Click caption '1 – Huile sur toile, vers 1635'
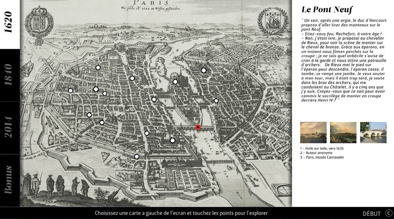This screenshot has width=394, height=219. (x=322, y=148)
